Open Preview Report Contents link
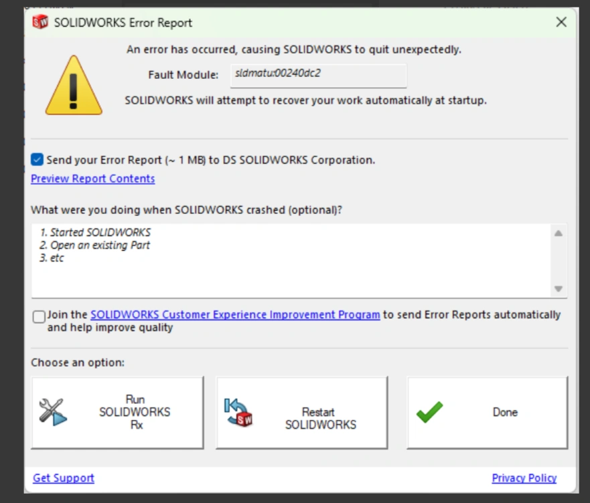This screenshot has height=503, width=590. point(92,179)
